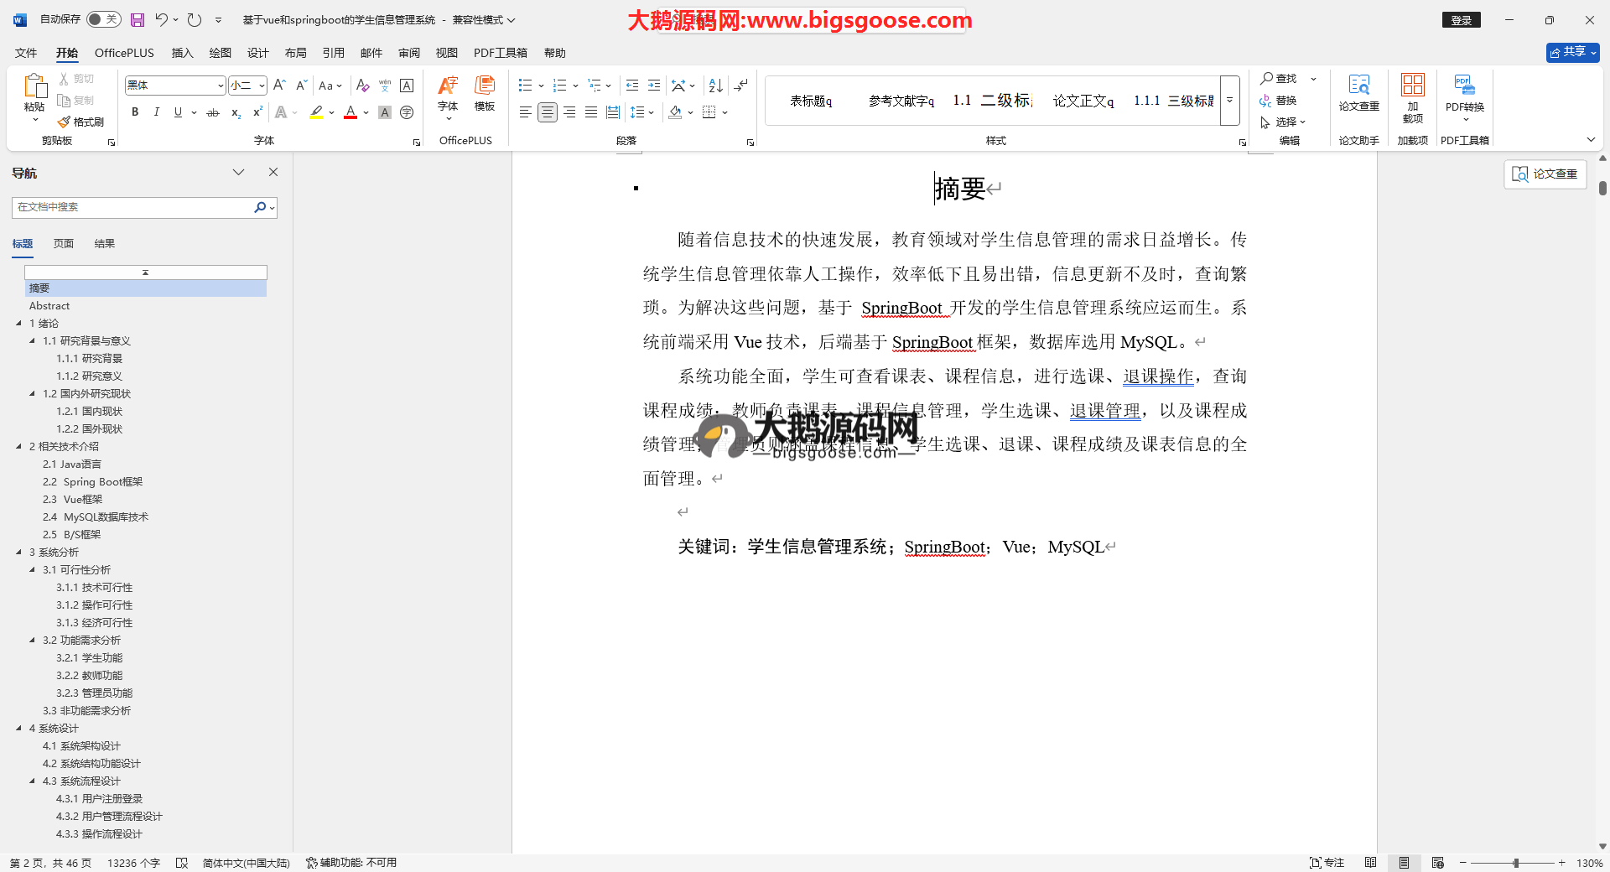Image resolution: width=1610 pixels, height=872 pixels.
Task: Click the zoom slider in status bar
Action: [x=1515, y=863]
